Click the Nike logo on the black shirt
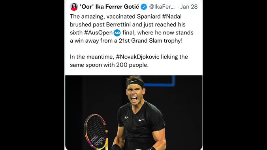Image resolution: width=267 pixels, height=150 pixels. 141,120
